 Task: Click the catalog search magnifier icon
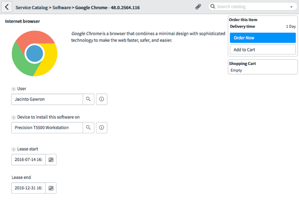[213, 7]
